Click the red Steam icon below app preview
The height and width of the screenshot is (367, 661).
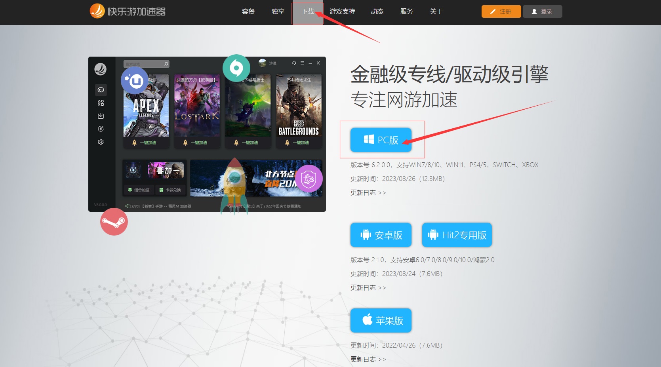[114, 222]
